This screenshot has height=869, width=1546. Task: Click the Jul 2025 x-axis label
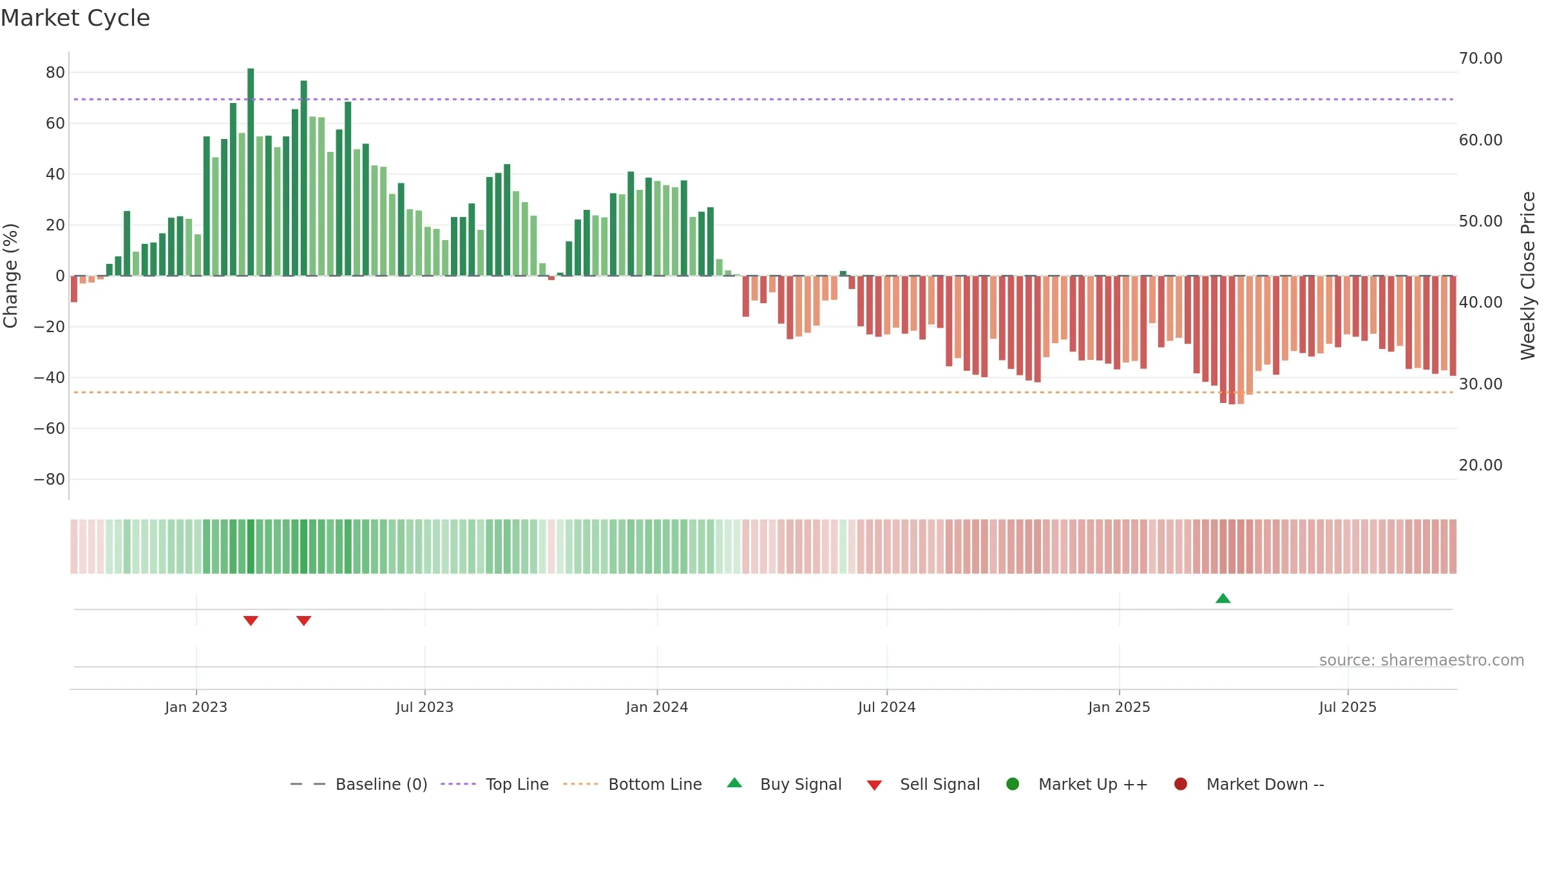point(1348,707)
